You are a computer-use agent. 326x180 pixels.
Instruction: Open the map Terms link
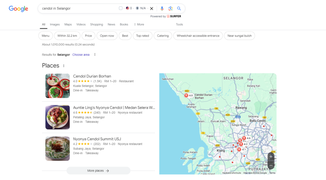272,173
